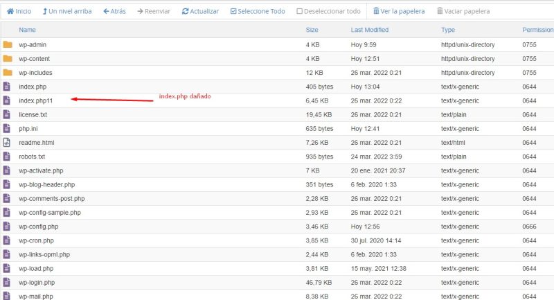Click the Inicio home icon
554x300 pixels.
tap(10, 12)
